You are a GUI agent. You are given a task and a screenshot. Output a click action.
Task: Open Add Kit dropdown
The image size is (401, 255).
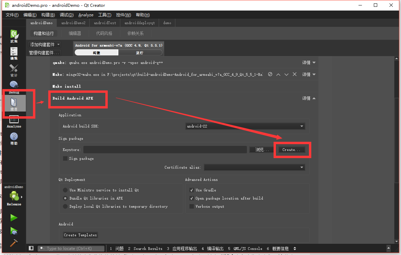[x=45, y=45]
